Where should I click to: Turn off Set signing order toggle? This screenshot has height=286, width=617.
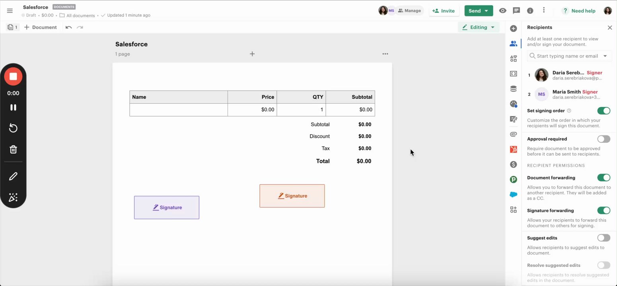[x=603, y=111]
